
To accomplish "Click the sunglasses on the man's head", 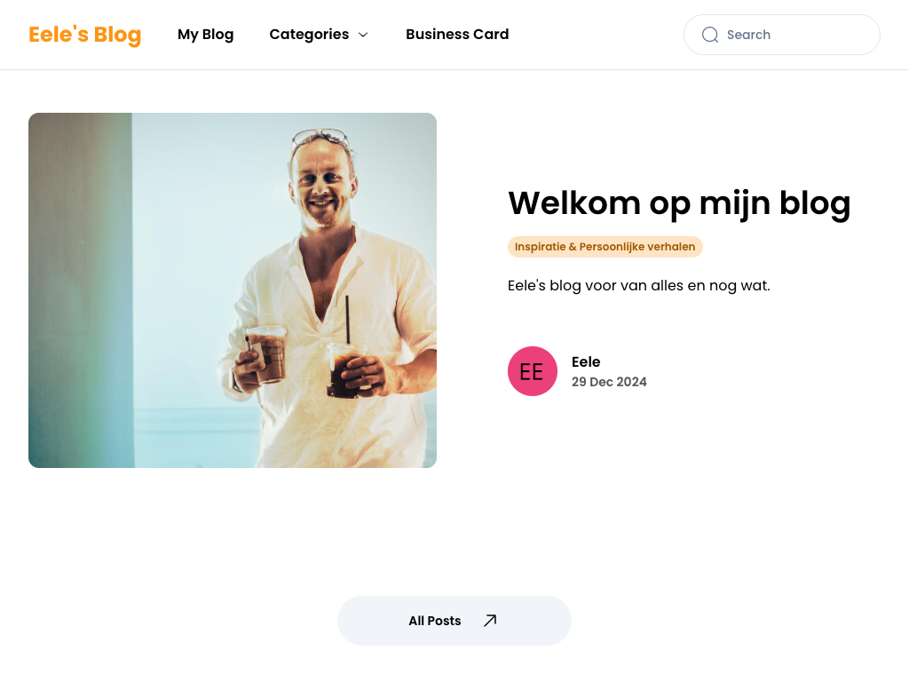I will pyautogui.click(x=320, y=138).
